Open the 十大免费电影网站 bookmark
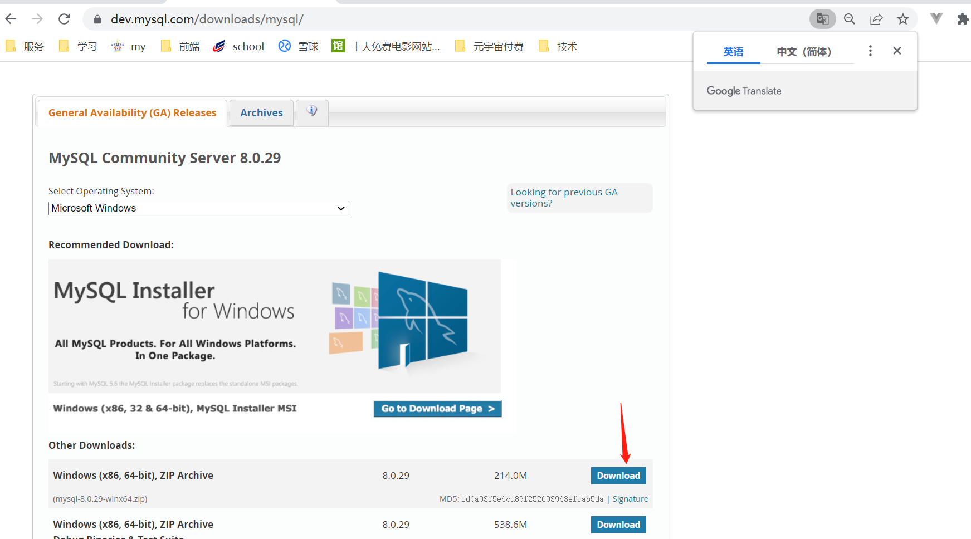This screenshot has width=971, height=539. 386,46
